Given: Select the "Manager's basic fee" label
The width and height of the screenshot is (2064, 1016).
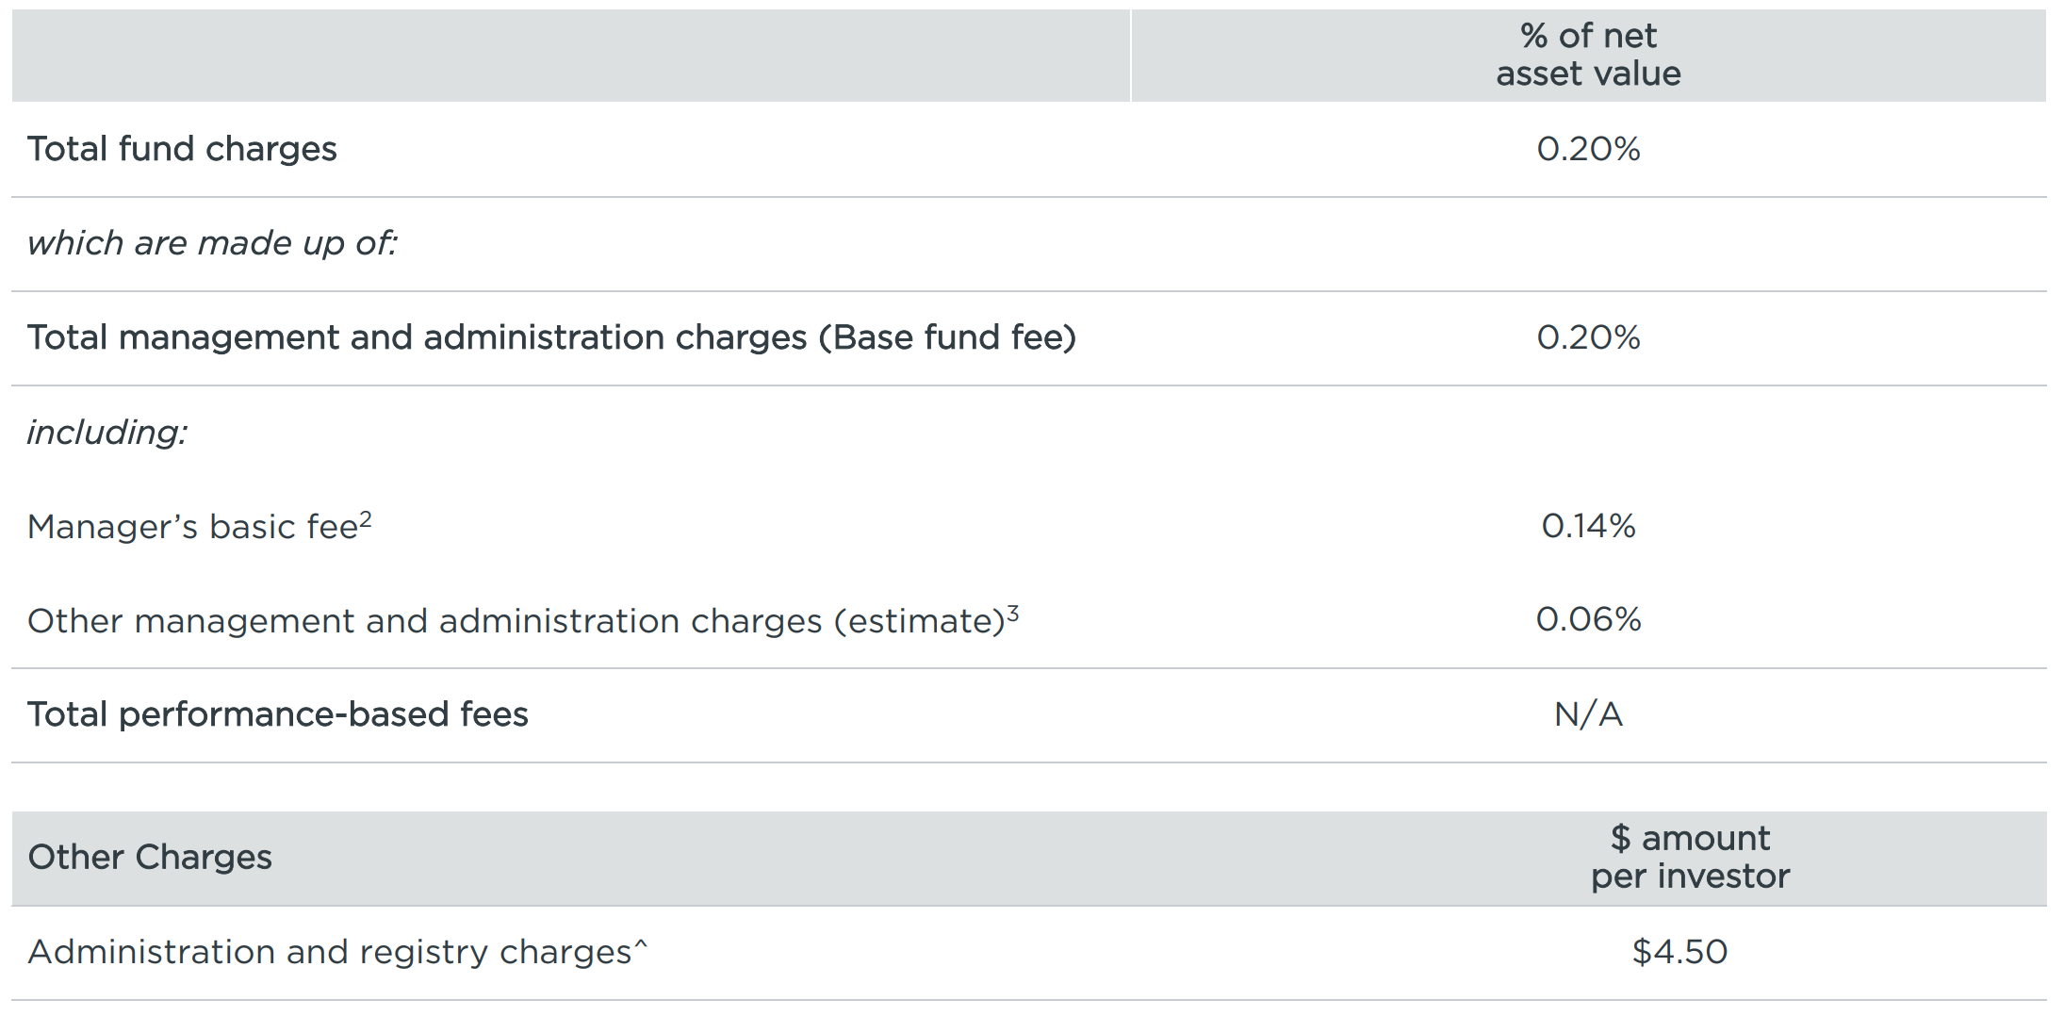Looking at the screenshot, I should (192, 527).
